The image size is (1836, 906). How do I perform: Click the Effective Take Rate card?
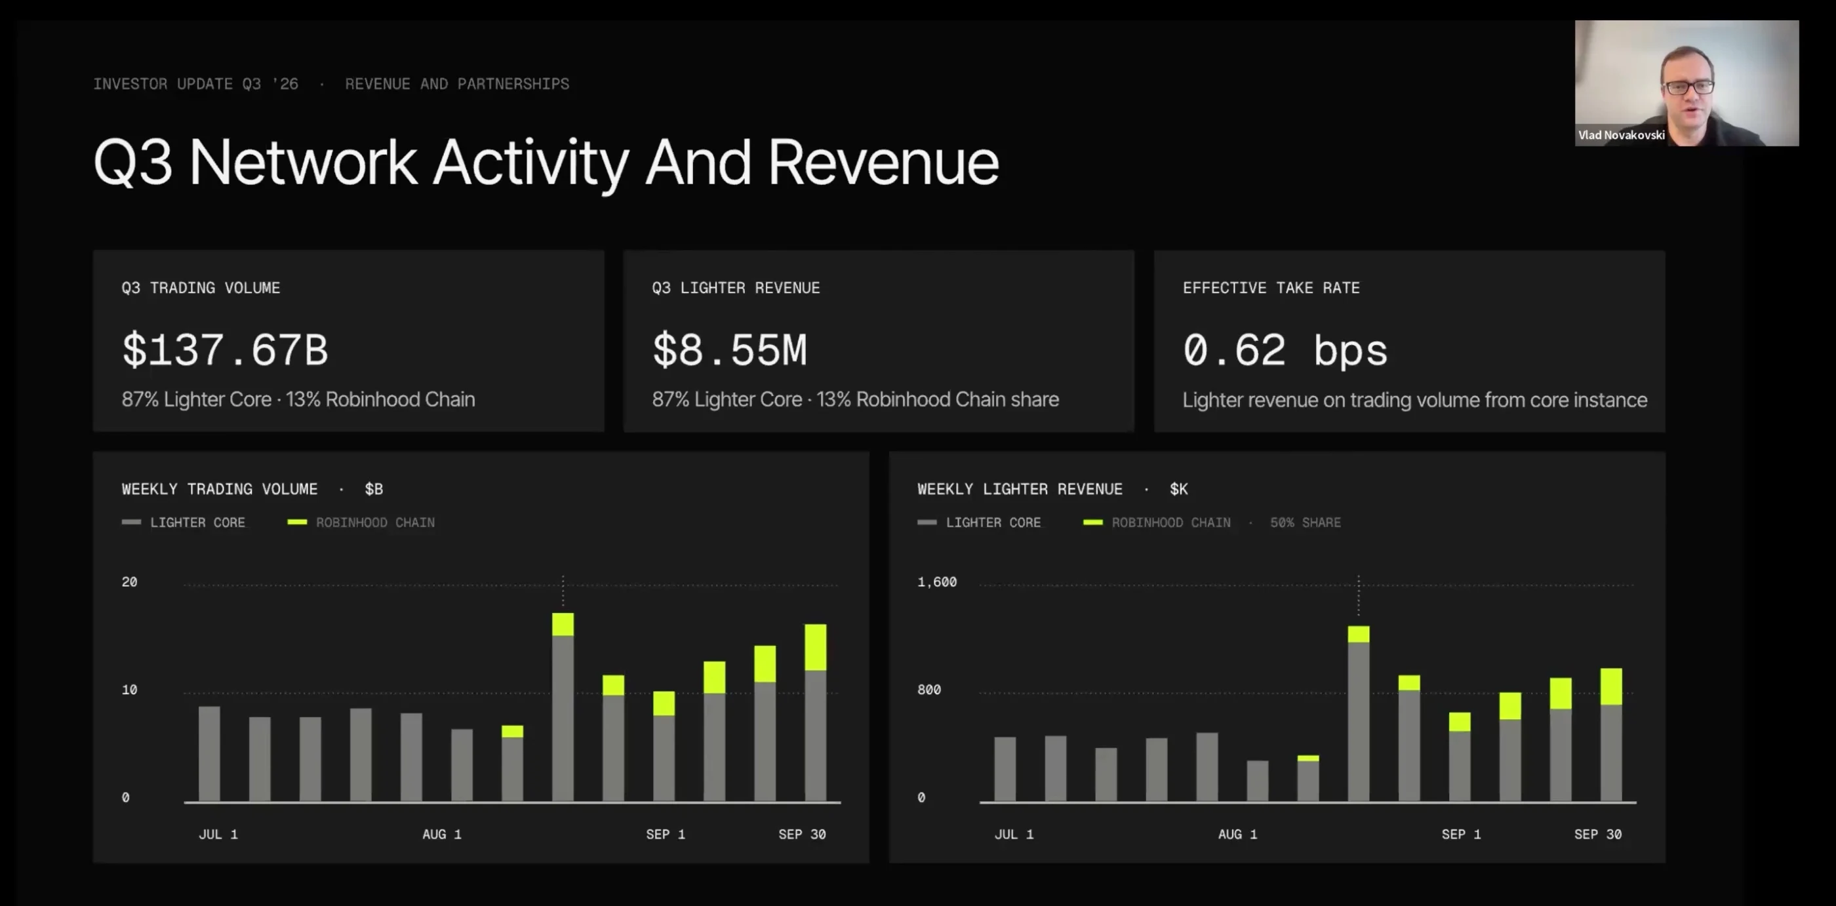click(1410, 341)
